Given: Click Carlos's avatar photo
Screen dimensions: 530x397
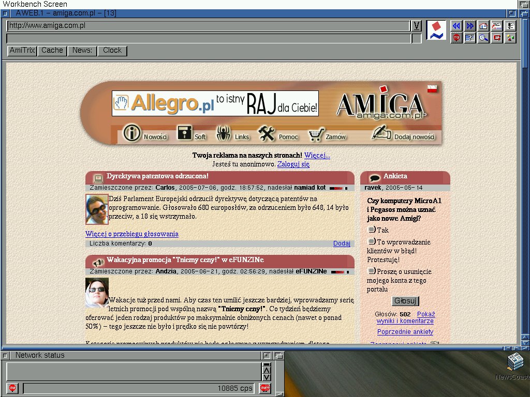Looking at the screenshot, I should point(97,209).
